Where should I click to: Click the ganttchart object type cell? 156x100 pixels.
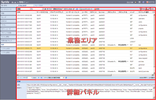coord(142,65)
